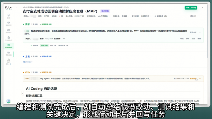Add a new solution card (blue link)
Viewport: 212px width, 119px height.
click(x=46, y=56)
